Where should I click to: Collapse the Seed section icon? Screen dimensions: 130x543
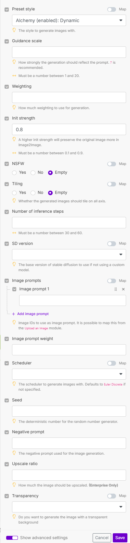[7, 400]
